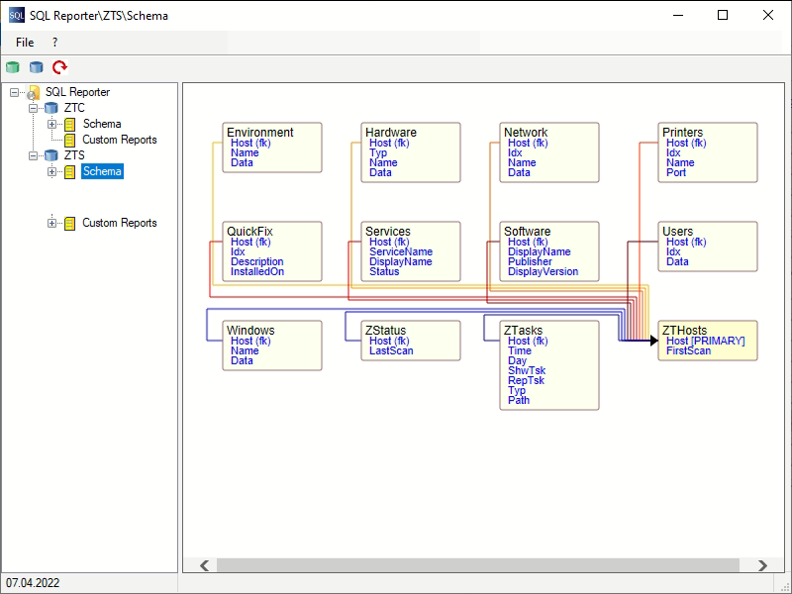This screenshot has width=792, height=594.
Task: Close the SQL Reporter window
Action: tap(768, 15)
